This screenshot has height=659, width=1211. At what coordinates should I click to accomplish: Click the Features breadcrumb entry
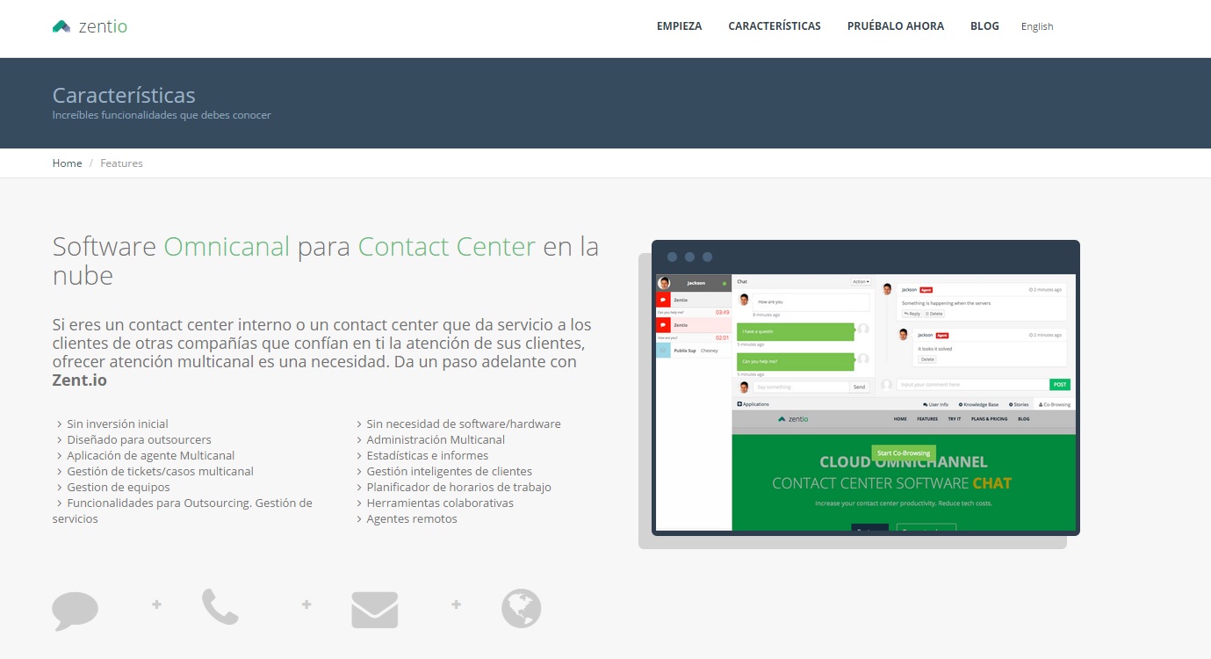121,163
